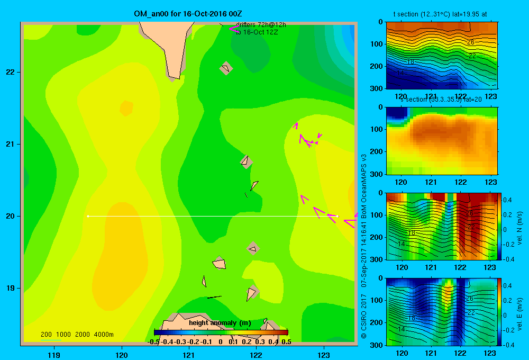Click the '© CSIRO 2017' copyright text

(x=364, y=316)
